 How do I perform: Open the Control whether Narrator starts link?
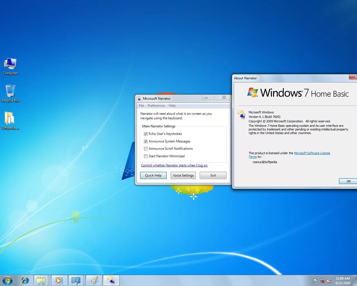(174, 165)
